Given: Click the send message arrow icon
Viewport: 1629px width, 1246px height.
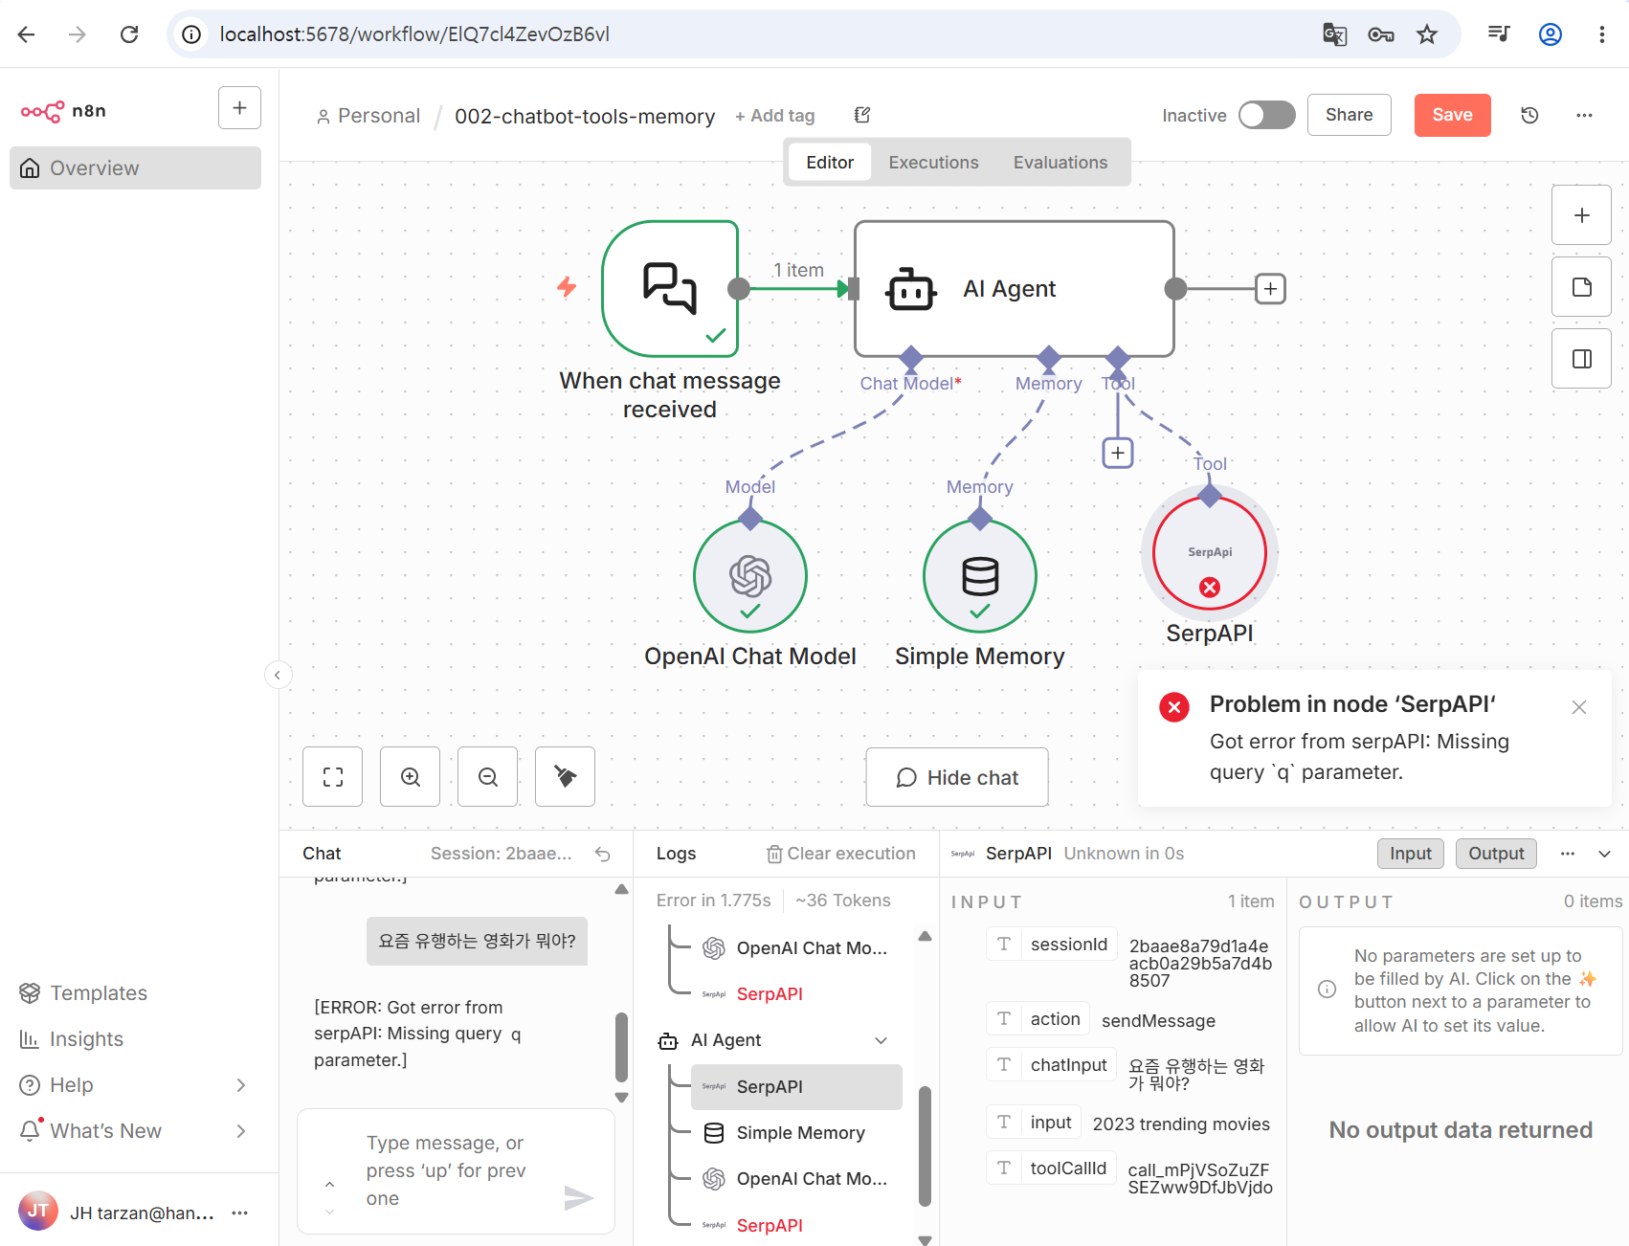Looking at the screenshot, I should pyautogui.click(x=578, y=1198).
